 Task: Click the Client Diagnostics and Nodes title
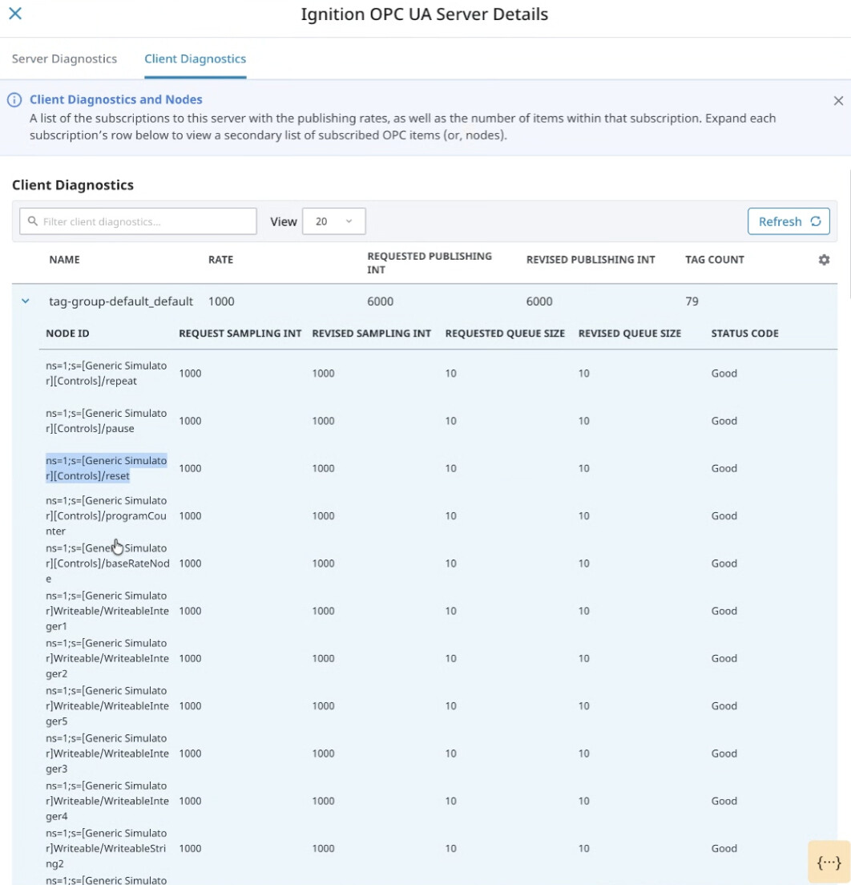[x=115, y=99]
